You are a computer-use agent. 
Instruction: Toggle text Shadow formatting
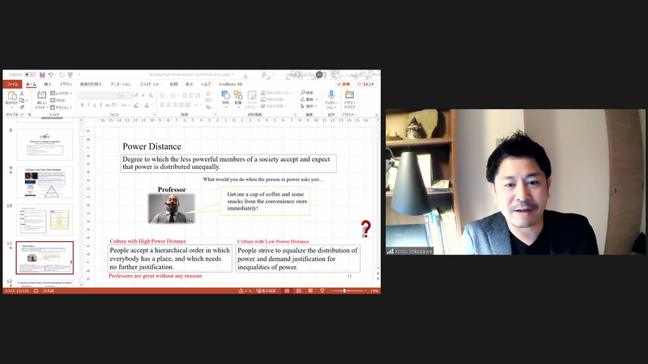tap(100, 105)
